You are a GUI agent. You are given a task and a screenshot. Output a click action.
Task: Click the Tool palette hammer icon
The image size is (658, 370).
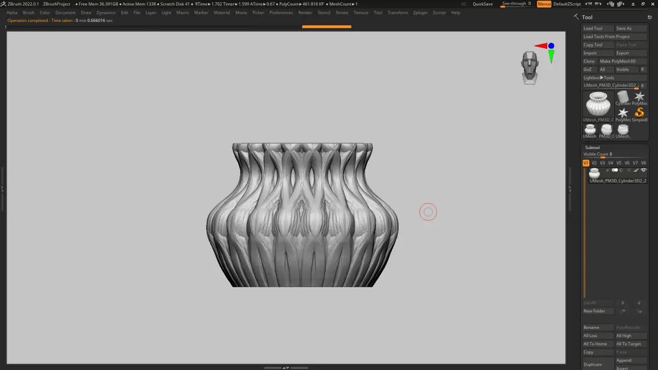coord(576,17)
